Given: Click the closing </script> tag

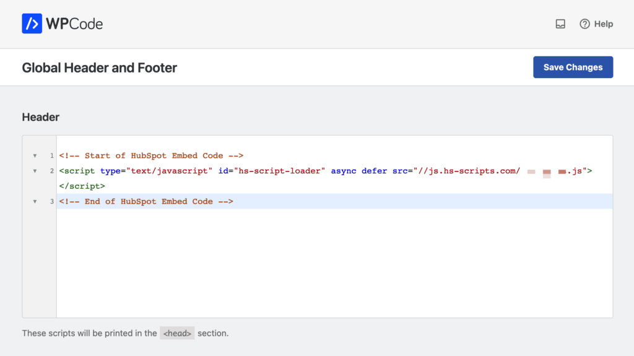Looking at the screenshot, I should (x=82, y=186).
